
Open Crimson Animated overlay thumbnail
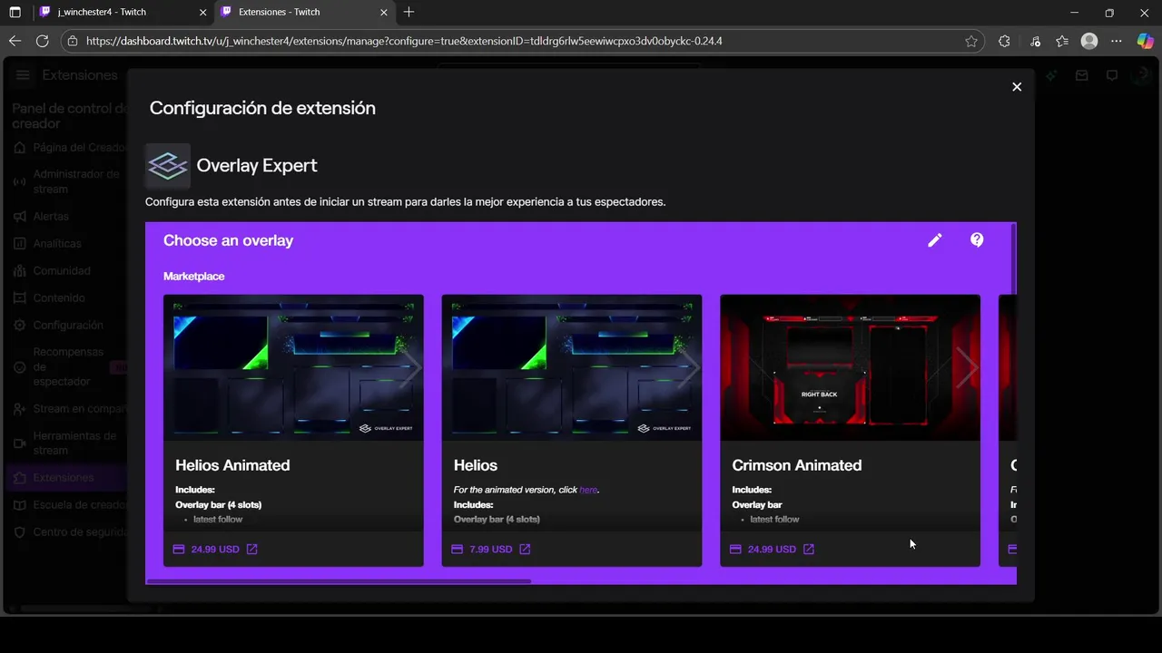pos(850,367)
